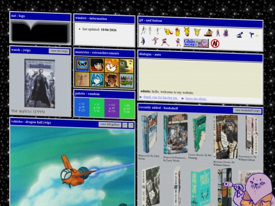This screenshot has height=206, width=275.
Task: Open the Ghüs NOW! banner button
Action: tap(196, 43)
